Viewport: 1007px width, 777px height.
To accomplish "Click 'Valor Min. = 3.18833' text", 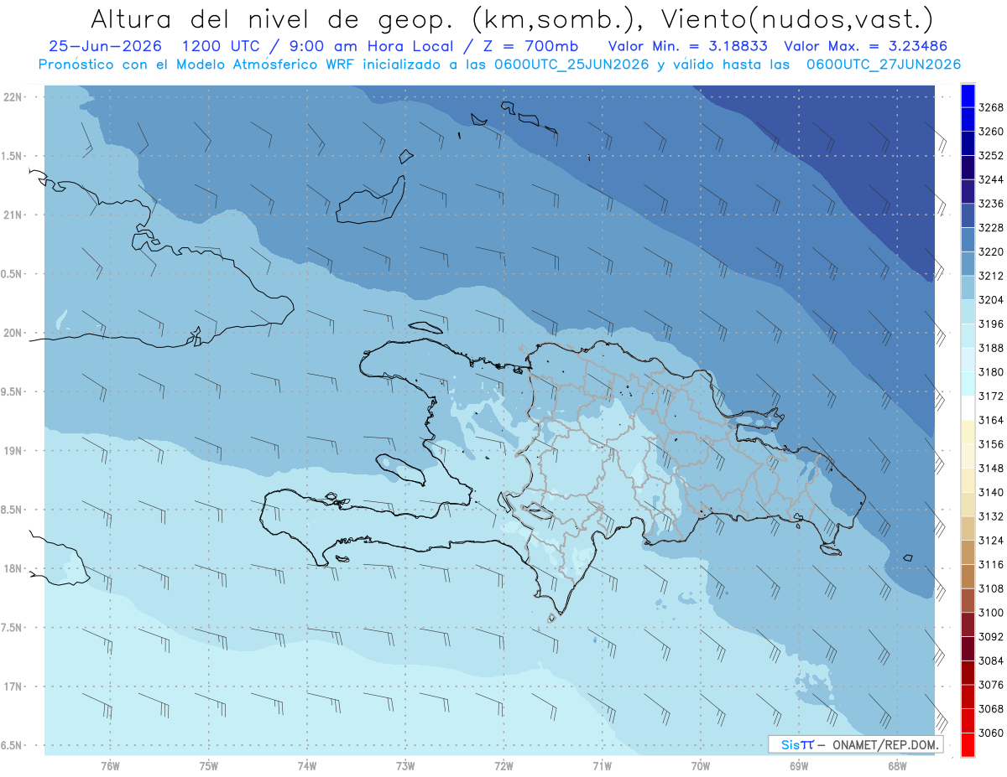I will pyautogui.click(x=688, y=46).
